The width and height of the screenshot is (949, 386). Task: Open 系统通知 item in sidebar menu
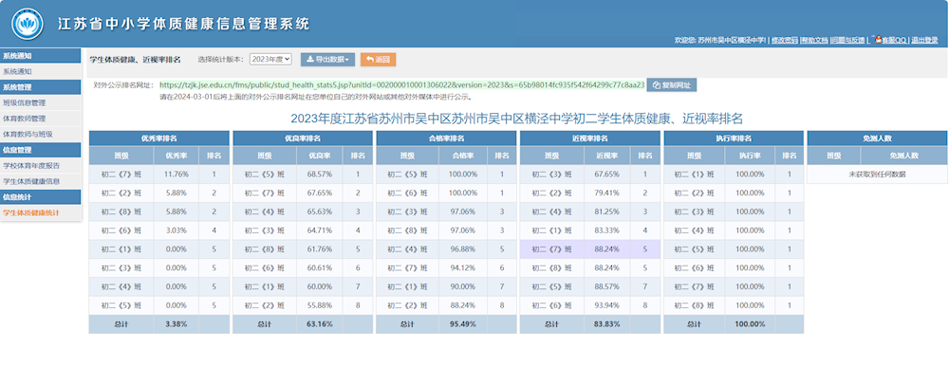pos(41,71)
